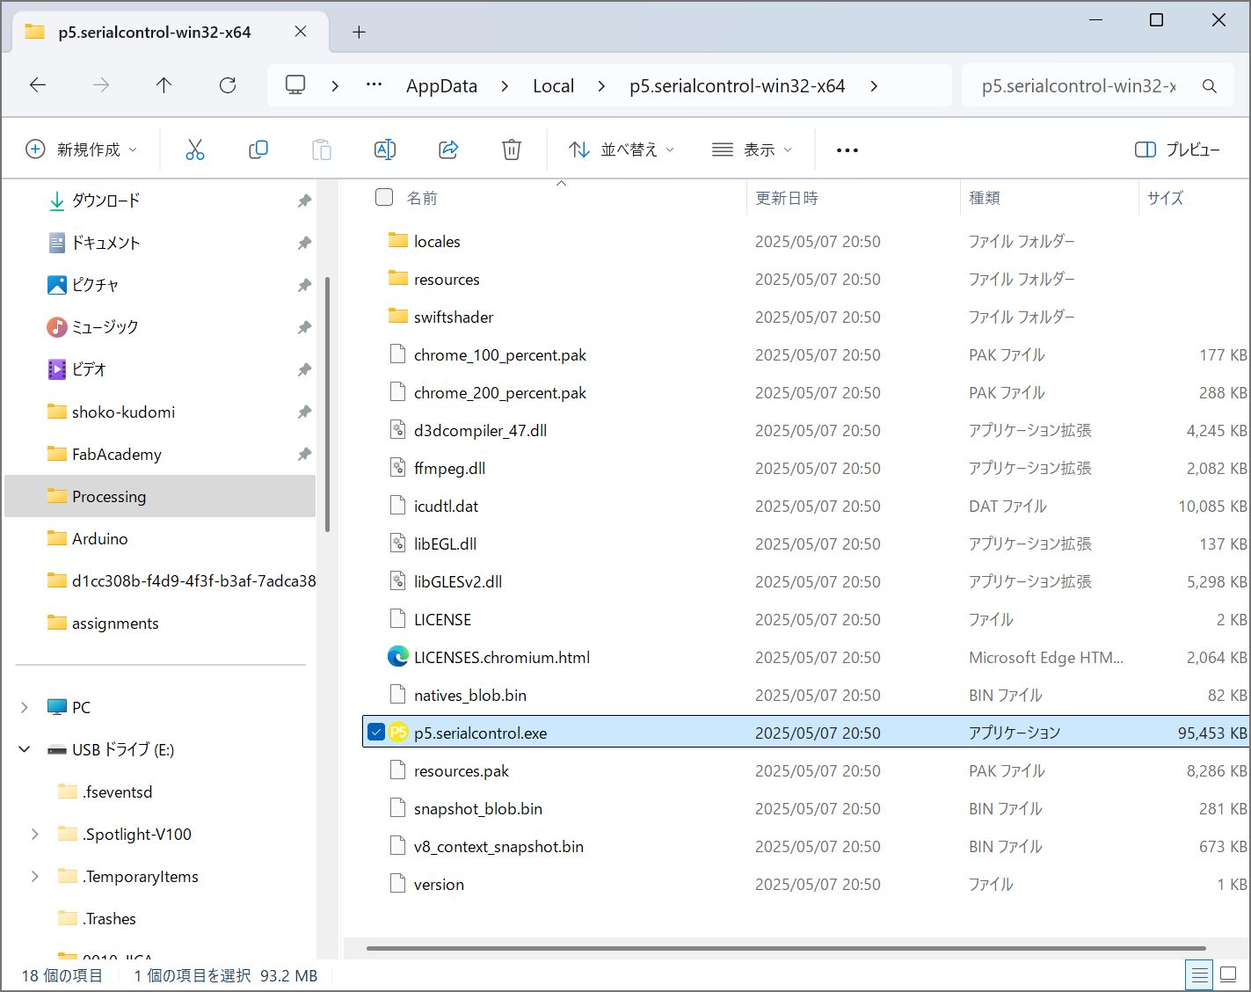This screenshot has width=1251, height=992.
Task: Click the locales folder icon
Action: [398, 241]
